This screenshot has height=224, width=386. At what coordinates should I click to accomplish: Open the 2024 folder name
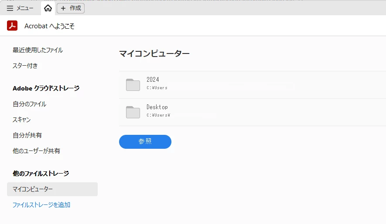coord(153,80)
